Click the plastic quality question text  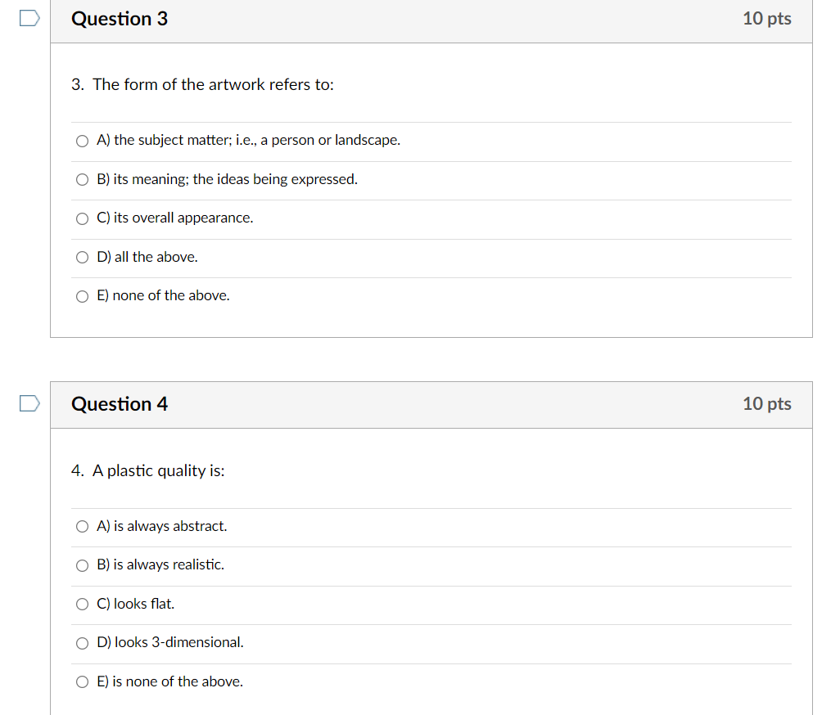[147, 470]
